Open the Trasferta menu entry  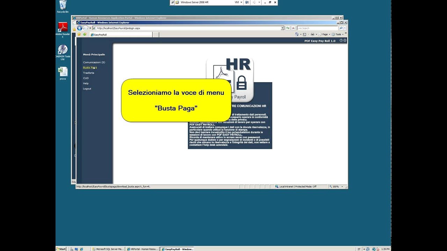tap(88, 73)
